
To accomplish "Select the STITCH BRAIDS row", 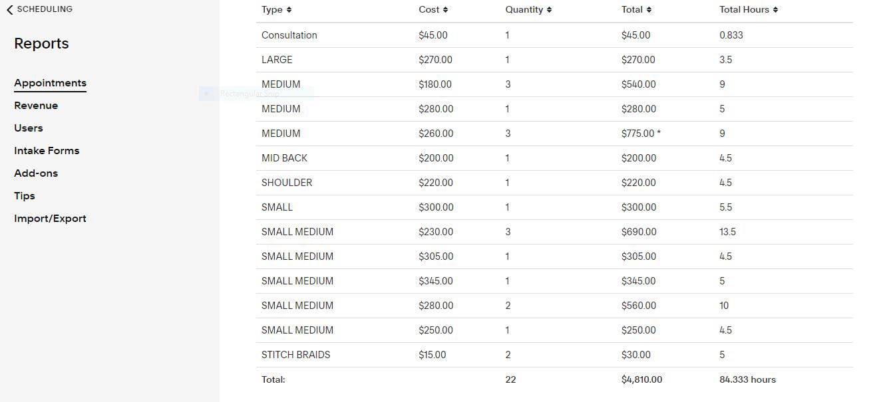I will click(x=296, y=355).
